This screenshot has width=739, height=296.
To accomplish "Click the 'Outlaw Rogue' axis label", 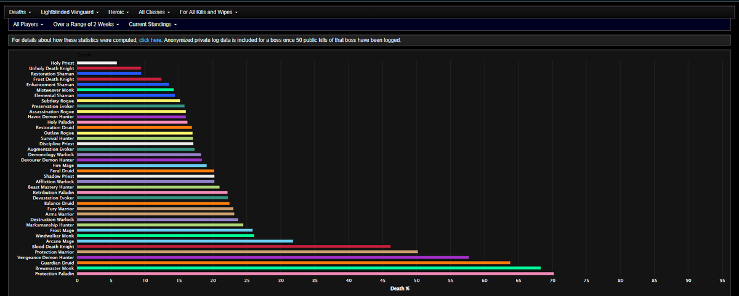I will tap(59, 133).
